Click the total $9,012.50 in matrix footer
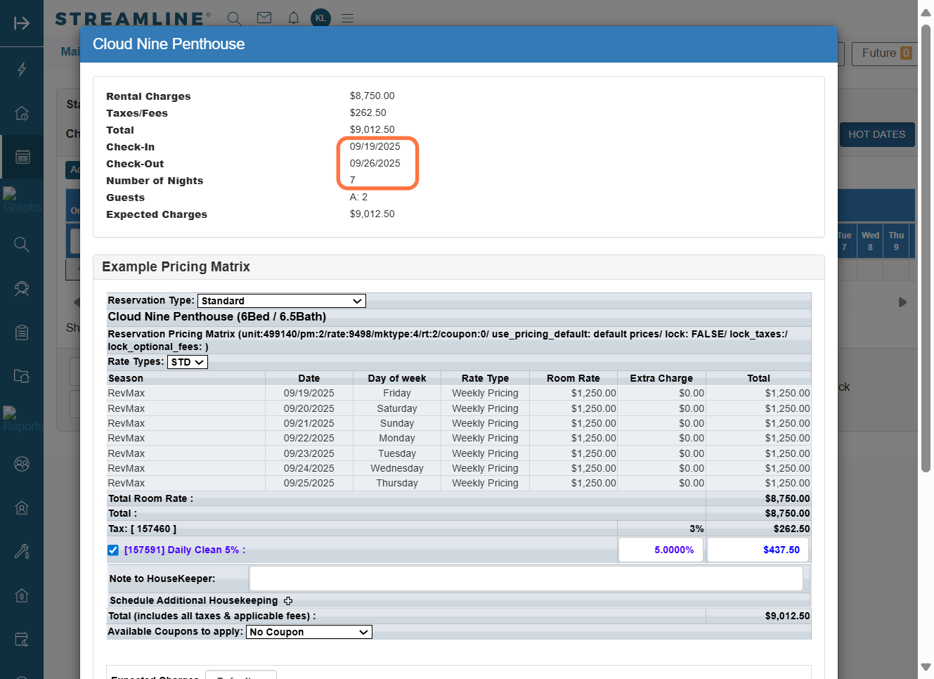934x679 pixels. (787, 616)
